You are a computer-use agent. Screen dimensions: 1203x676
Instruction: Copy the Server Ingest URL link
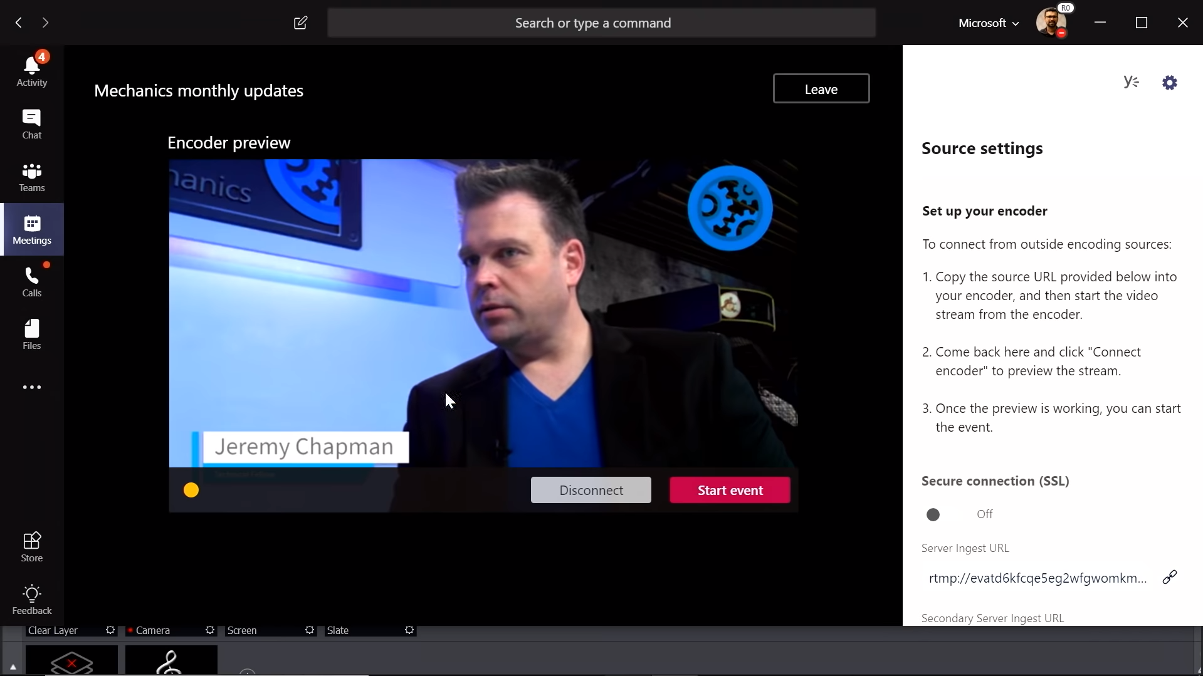pyautogui.click(x=1169, y=577)
